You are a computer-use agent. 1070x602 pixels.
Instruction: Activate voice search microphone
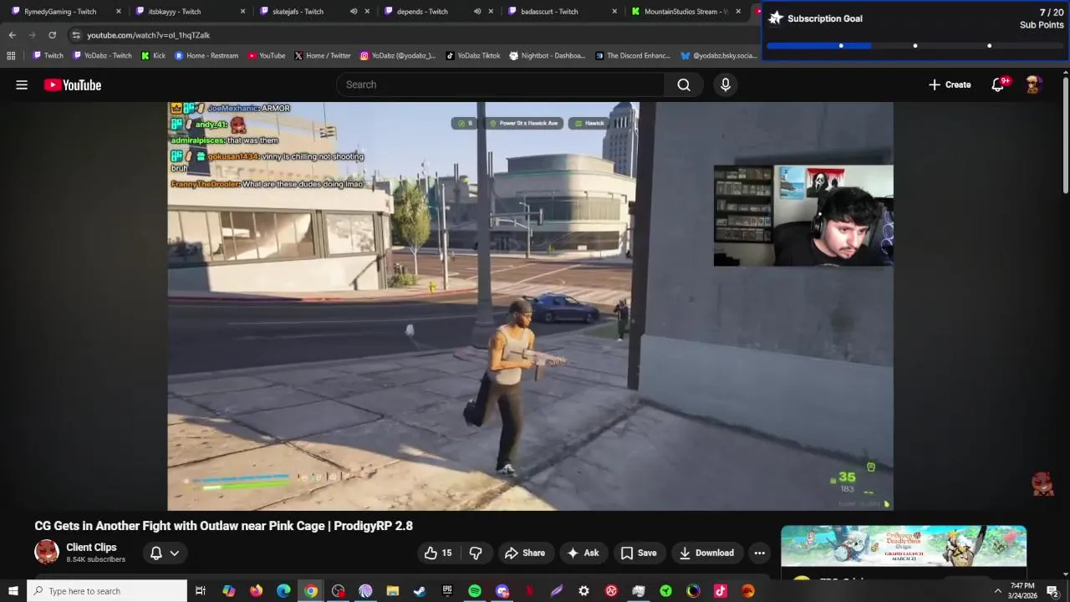pos(726,84)
